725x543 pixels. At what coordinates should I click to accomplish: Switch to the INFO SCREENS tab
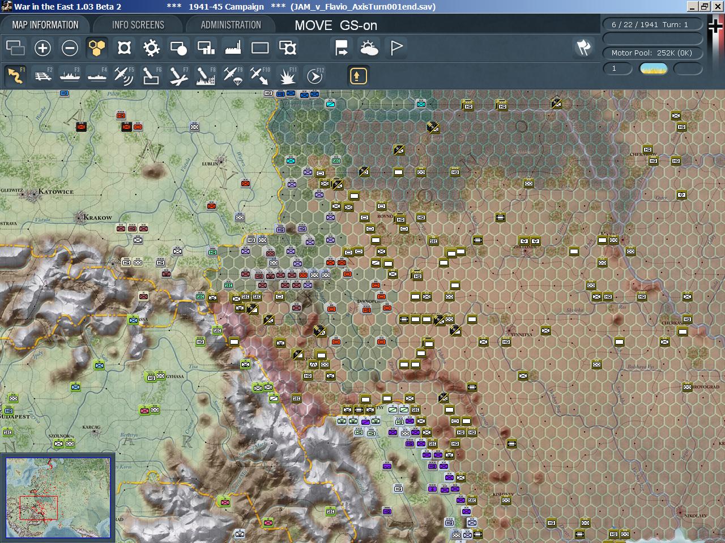click(x=138, y=25)
